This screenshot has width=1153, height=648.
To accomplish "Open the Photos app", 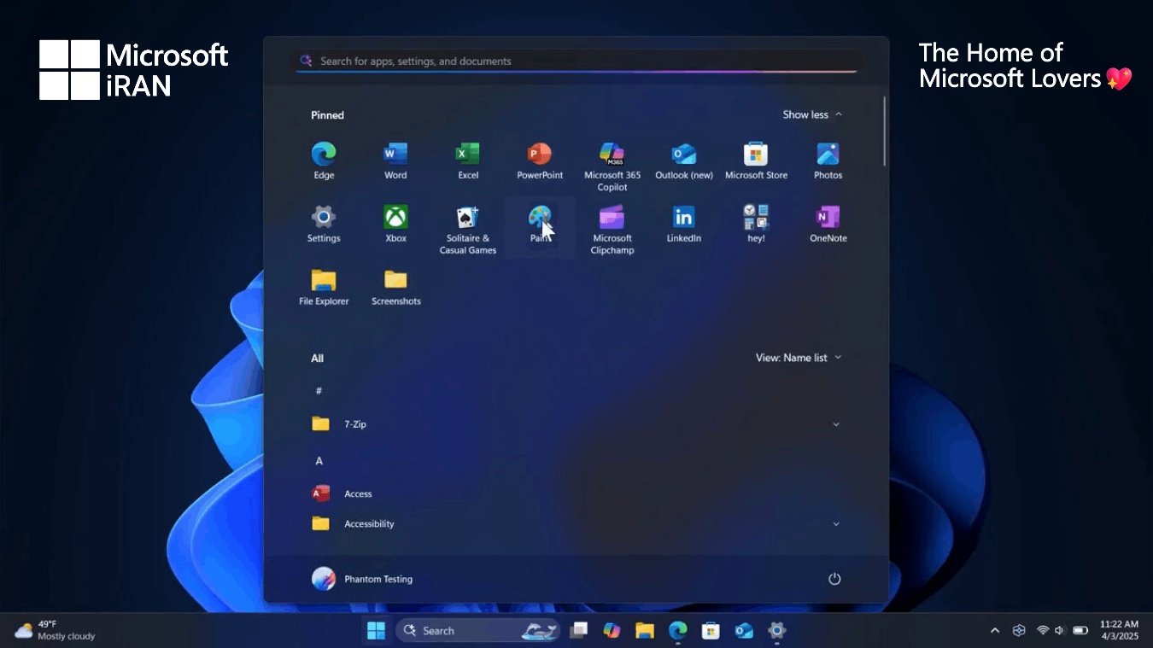I will pos(828,161).
